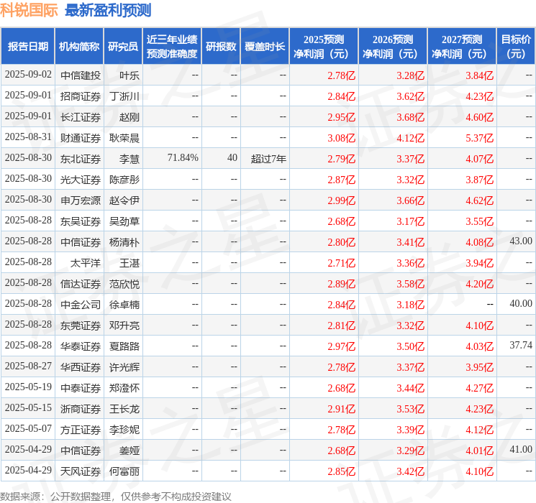
Task: Click analyst name 许光辉
Action: pos(124,367)
